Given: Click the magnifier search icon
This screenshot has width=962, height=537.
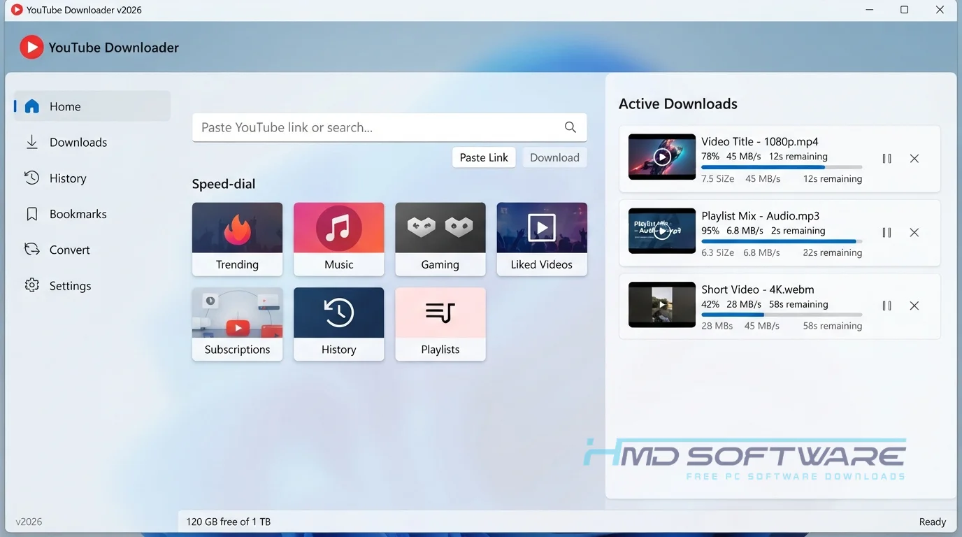Looking at the screenshot, I should pyautogui.click(x=570, y=127).
